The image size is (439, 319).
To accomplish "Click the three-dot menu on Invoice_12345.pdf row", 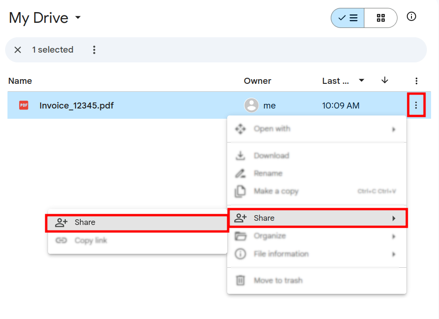I will click(x=416, y=106).
